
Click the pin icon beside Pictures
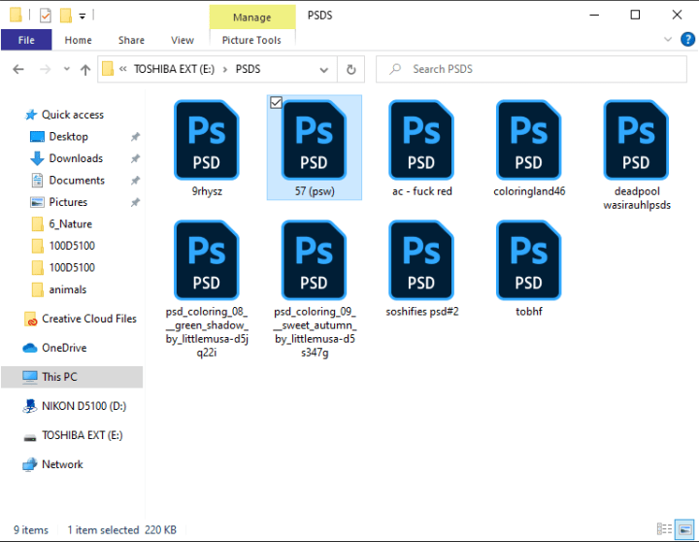[x=135, y=203]
